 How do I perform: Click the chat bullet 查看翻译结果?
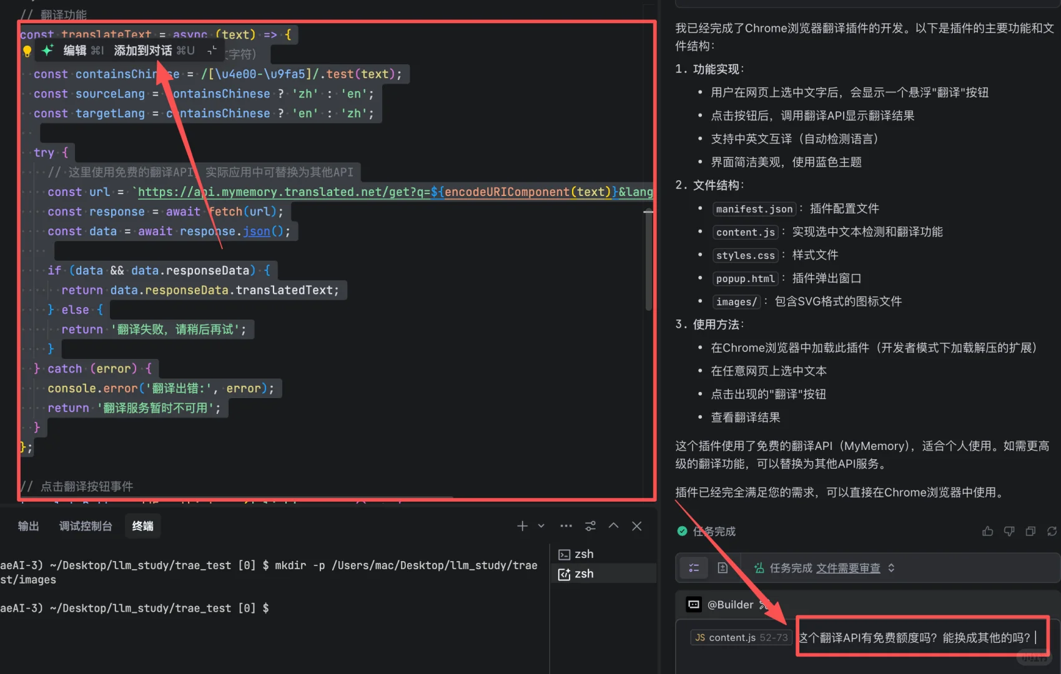pos(745,418)
